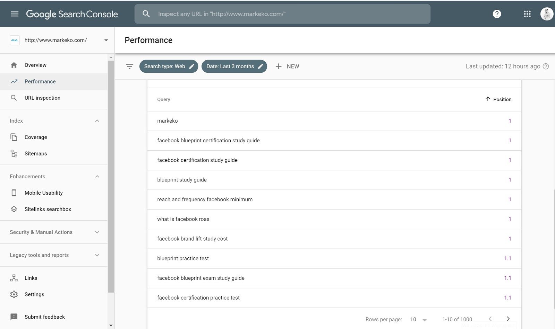Click the Sitemaps tree icon
Image resolution: width=555 pixels, height=329 pixels.
pyautogui.click(x=14, y=153)
